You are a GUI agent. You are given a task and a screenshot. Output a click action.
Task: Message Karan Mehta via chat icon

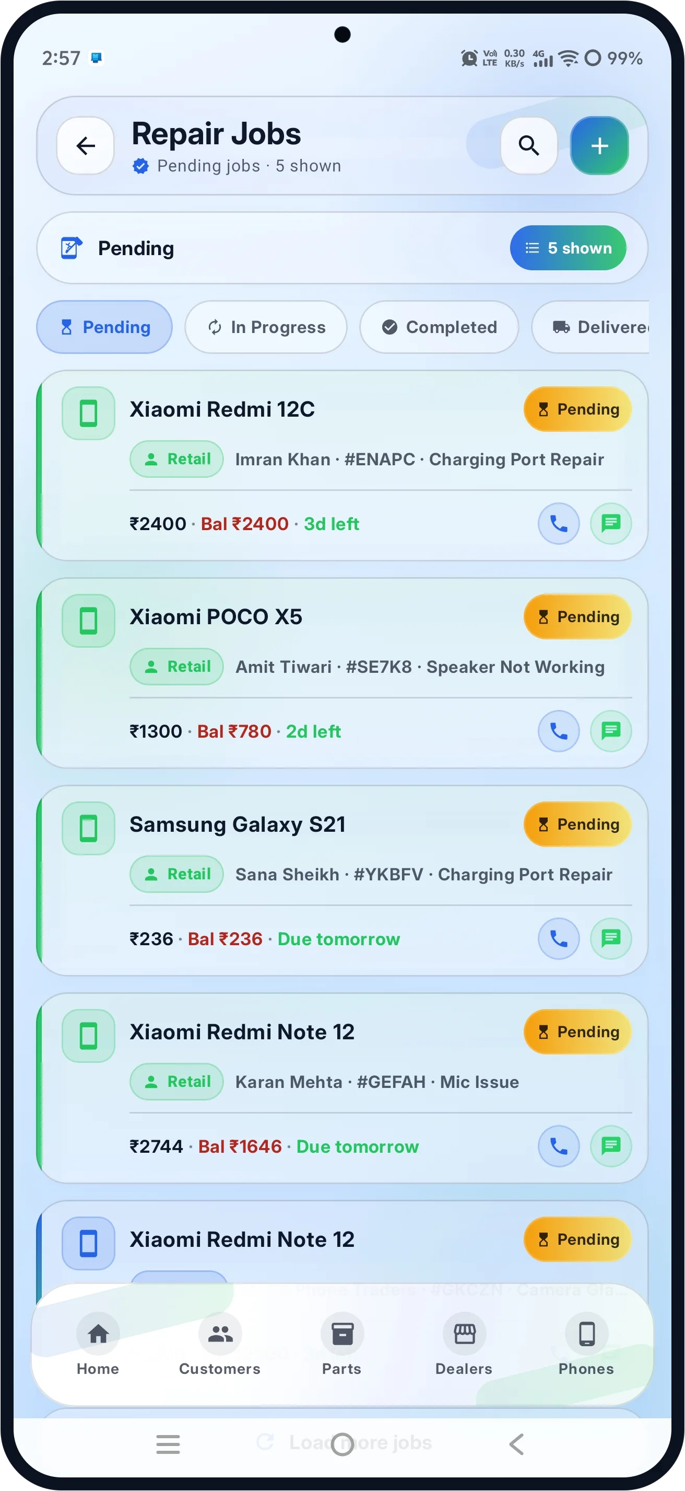coord(611,1146)
